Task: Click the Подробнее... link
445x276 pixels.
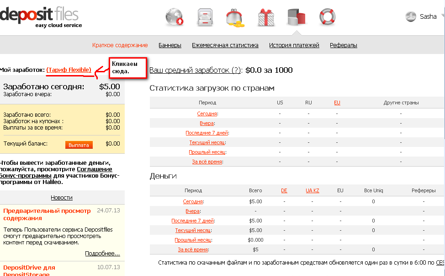Action: point(102,254)
